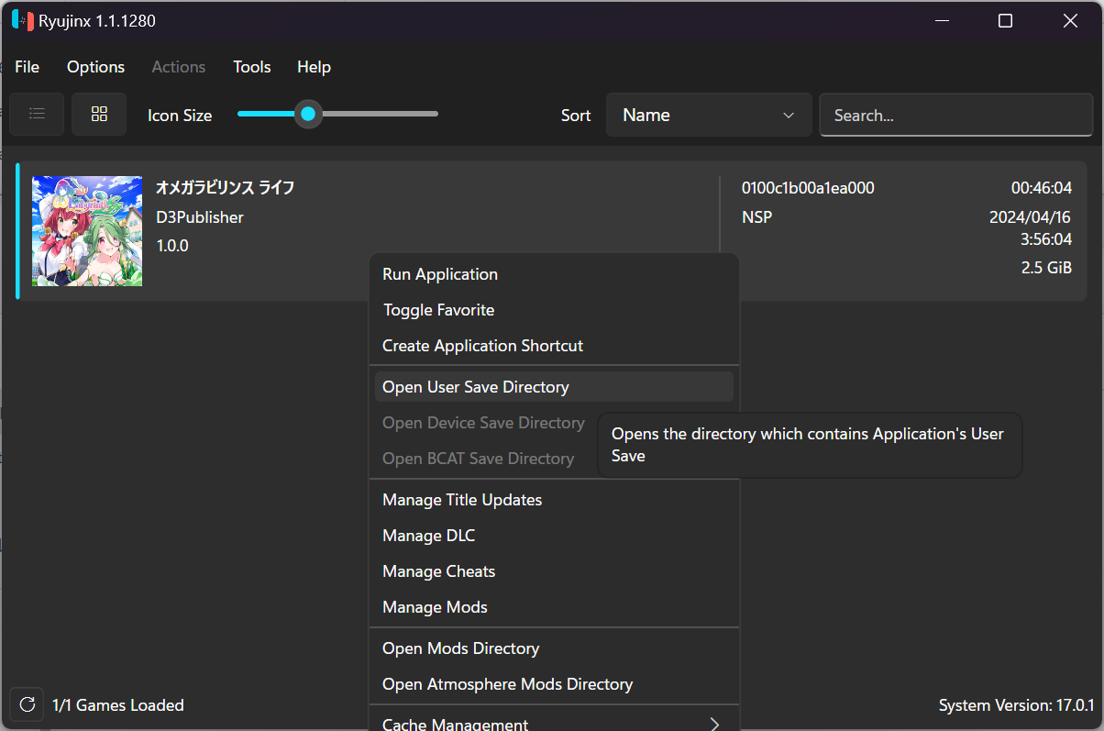Open the Tools menu

pyautogui.click(x=252, y=67)
